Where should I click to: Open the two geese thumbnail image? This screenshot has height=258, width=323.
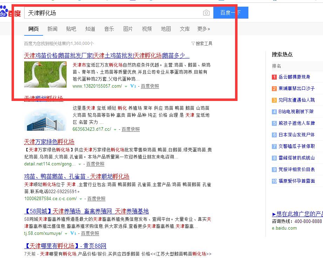coord(45,75)
